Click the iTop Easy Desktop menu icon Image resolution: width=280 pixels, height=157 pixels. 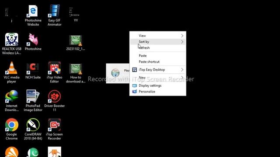pos(134,70)
